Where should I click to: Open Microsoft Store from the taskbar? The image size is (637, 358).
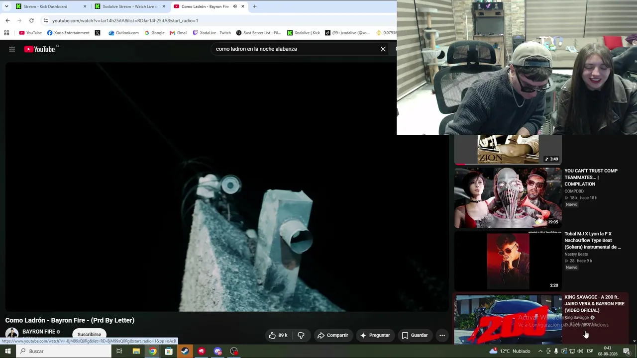[169, 351]
